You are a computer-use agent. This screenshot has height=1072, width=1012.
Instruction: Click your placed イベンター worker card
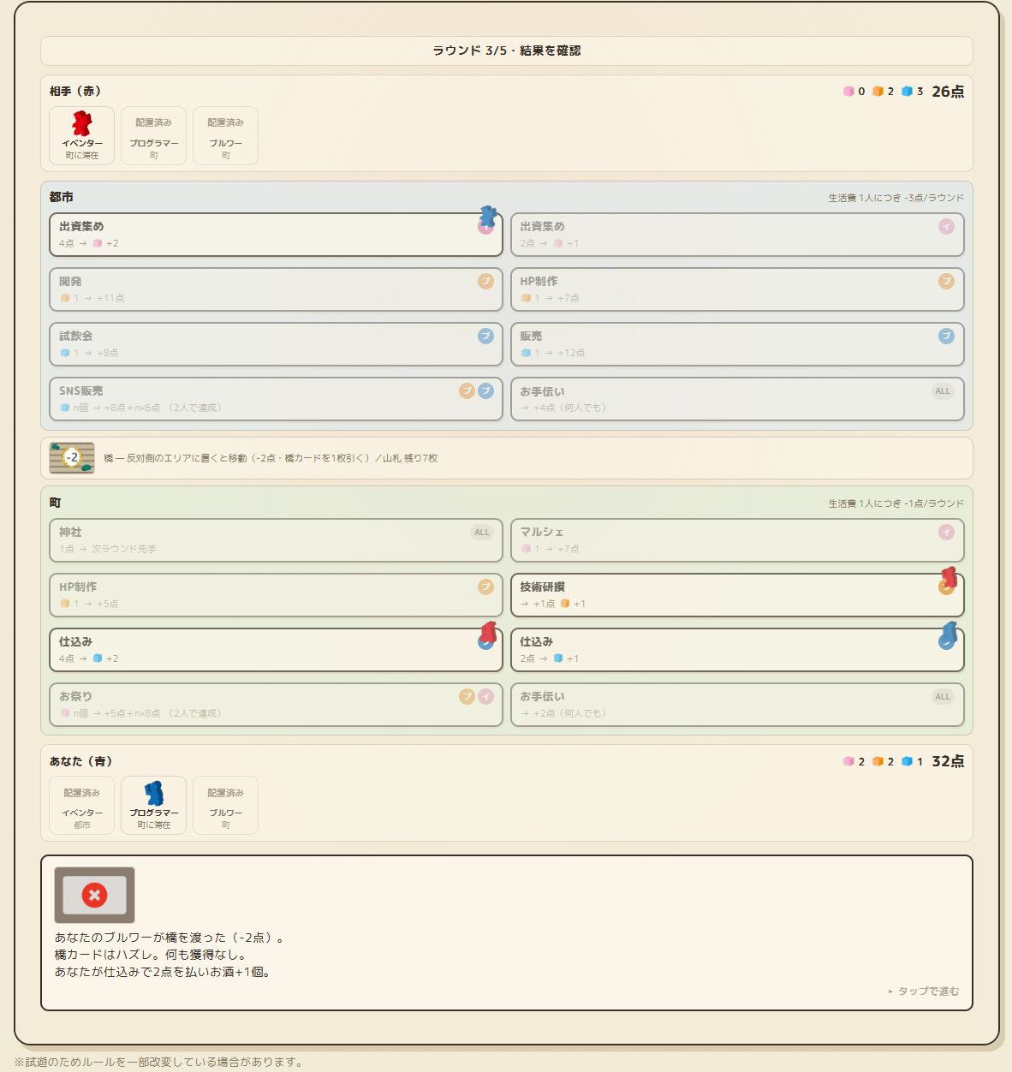81,806
